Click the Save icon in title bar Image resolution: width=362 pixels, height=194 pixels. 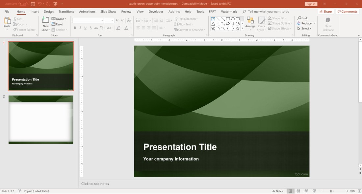click(33, 4)
